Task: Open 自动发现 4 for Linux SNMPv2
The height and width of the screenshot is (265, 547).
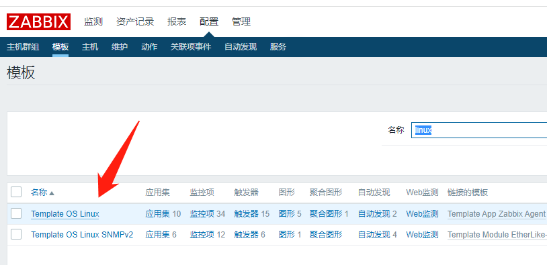Action: pos(374,235)
